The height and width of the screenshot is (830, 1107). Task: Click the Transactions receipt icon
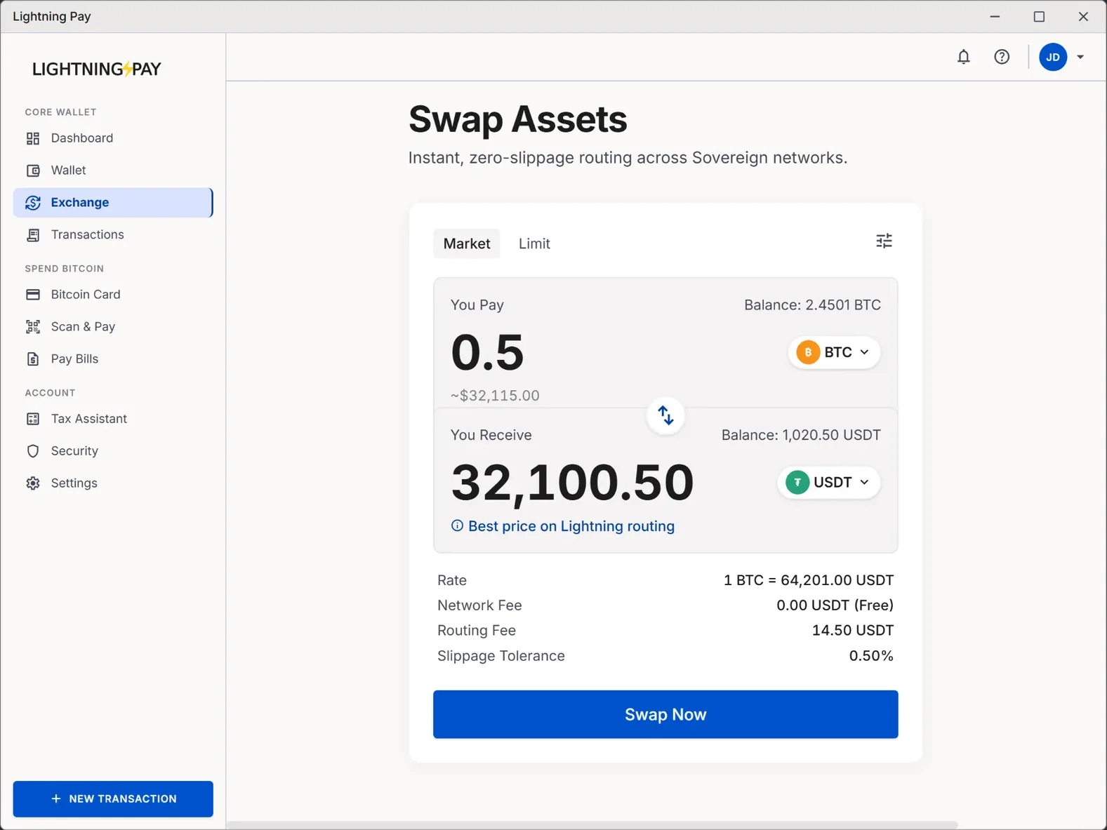pyautogui.click(x=33, y=235)
